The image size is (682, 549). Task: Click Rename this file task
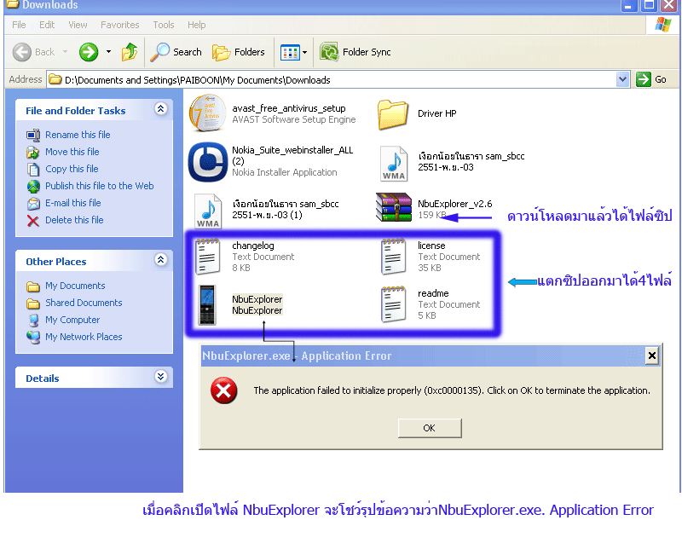[x=78, y=135]
